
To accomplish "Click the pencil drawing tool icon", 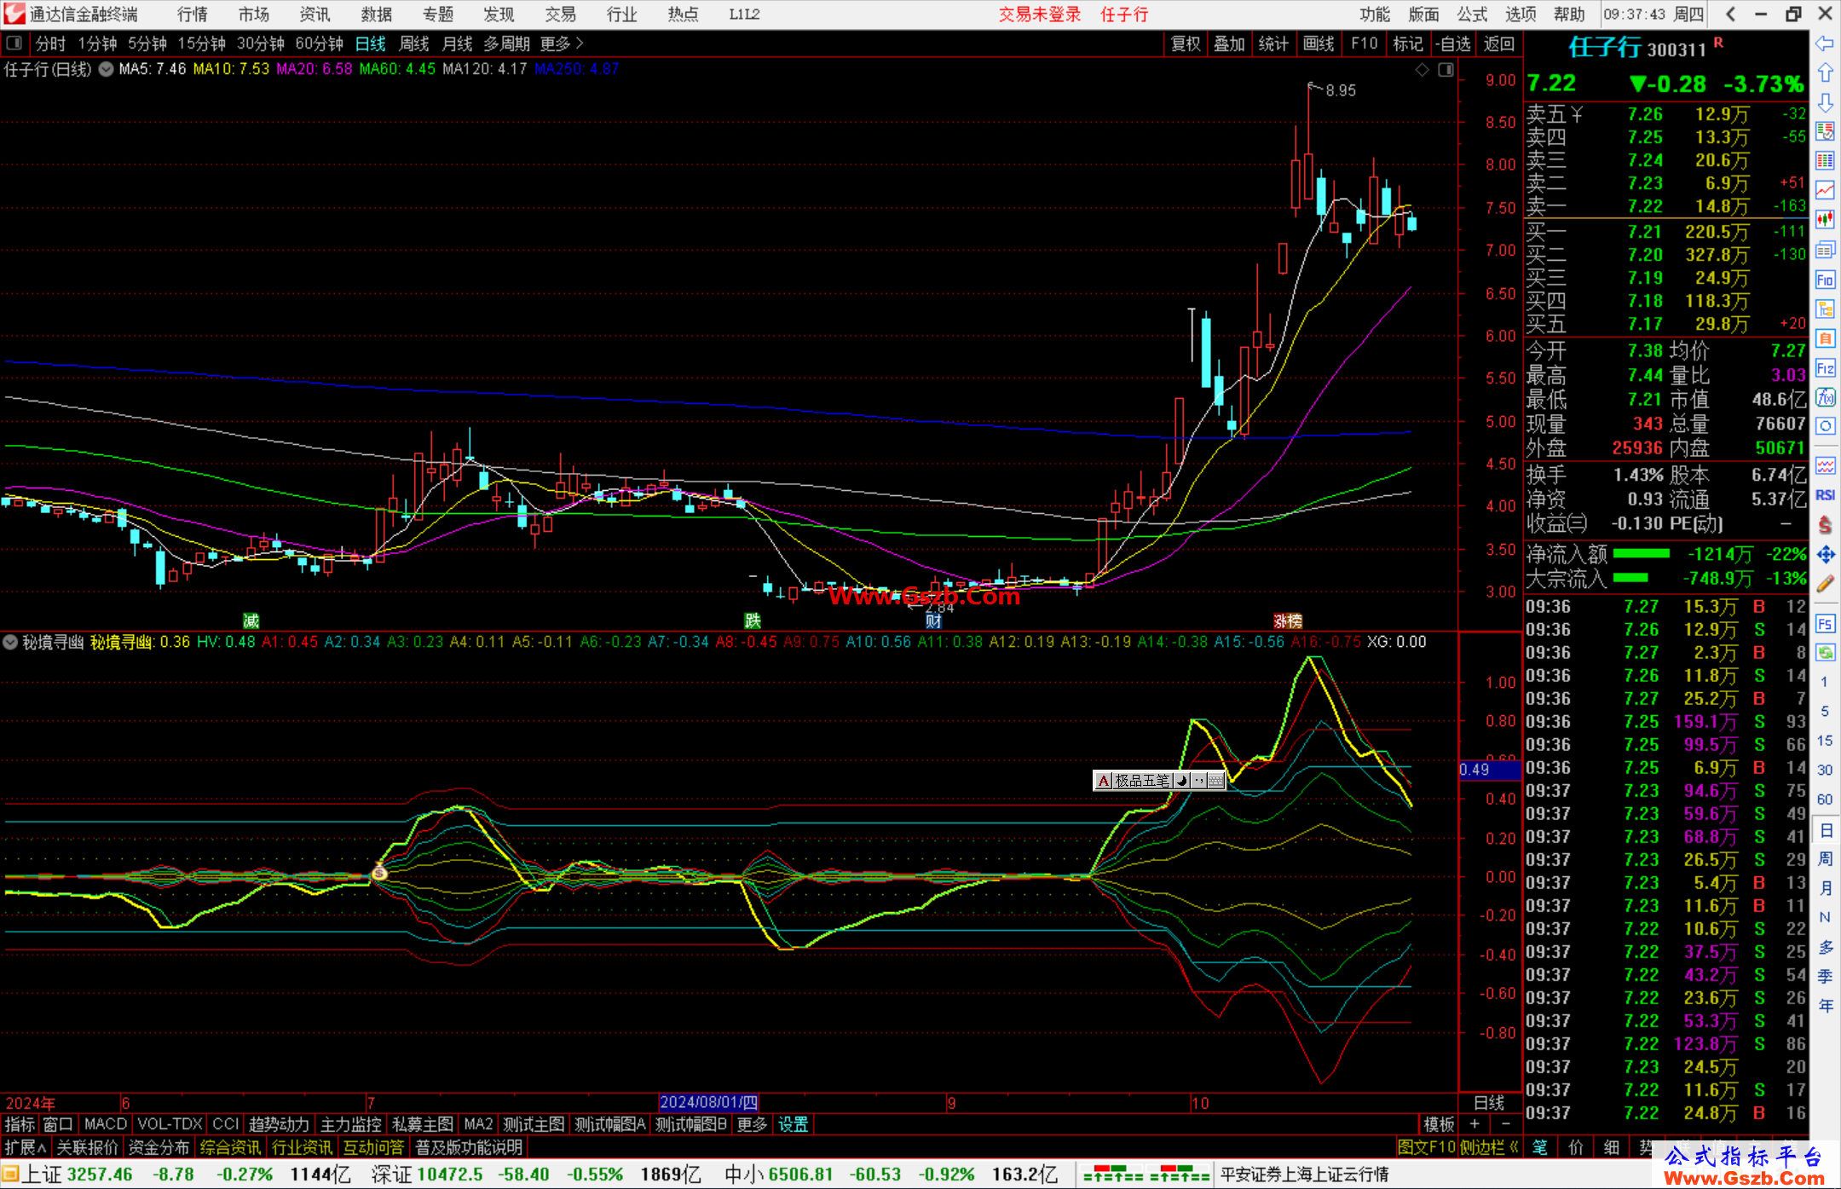I will point(1825,585).
